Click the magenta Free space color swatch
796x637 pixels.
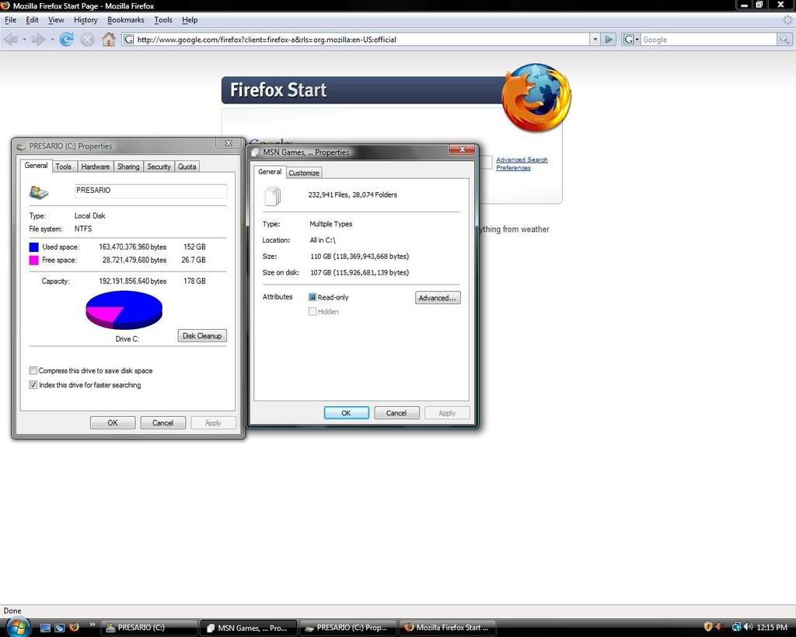34,260
